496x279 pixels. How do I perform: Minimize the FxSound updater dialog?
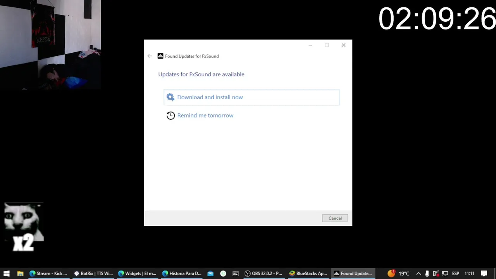click(310, 45)
